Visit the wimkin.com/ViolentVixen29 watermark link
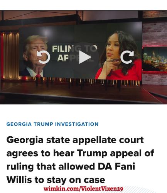Image resolution: width=167 pixels, height=193 pixels. pyautogui.click(x=83, y=189)
